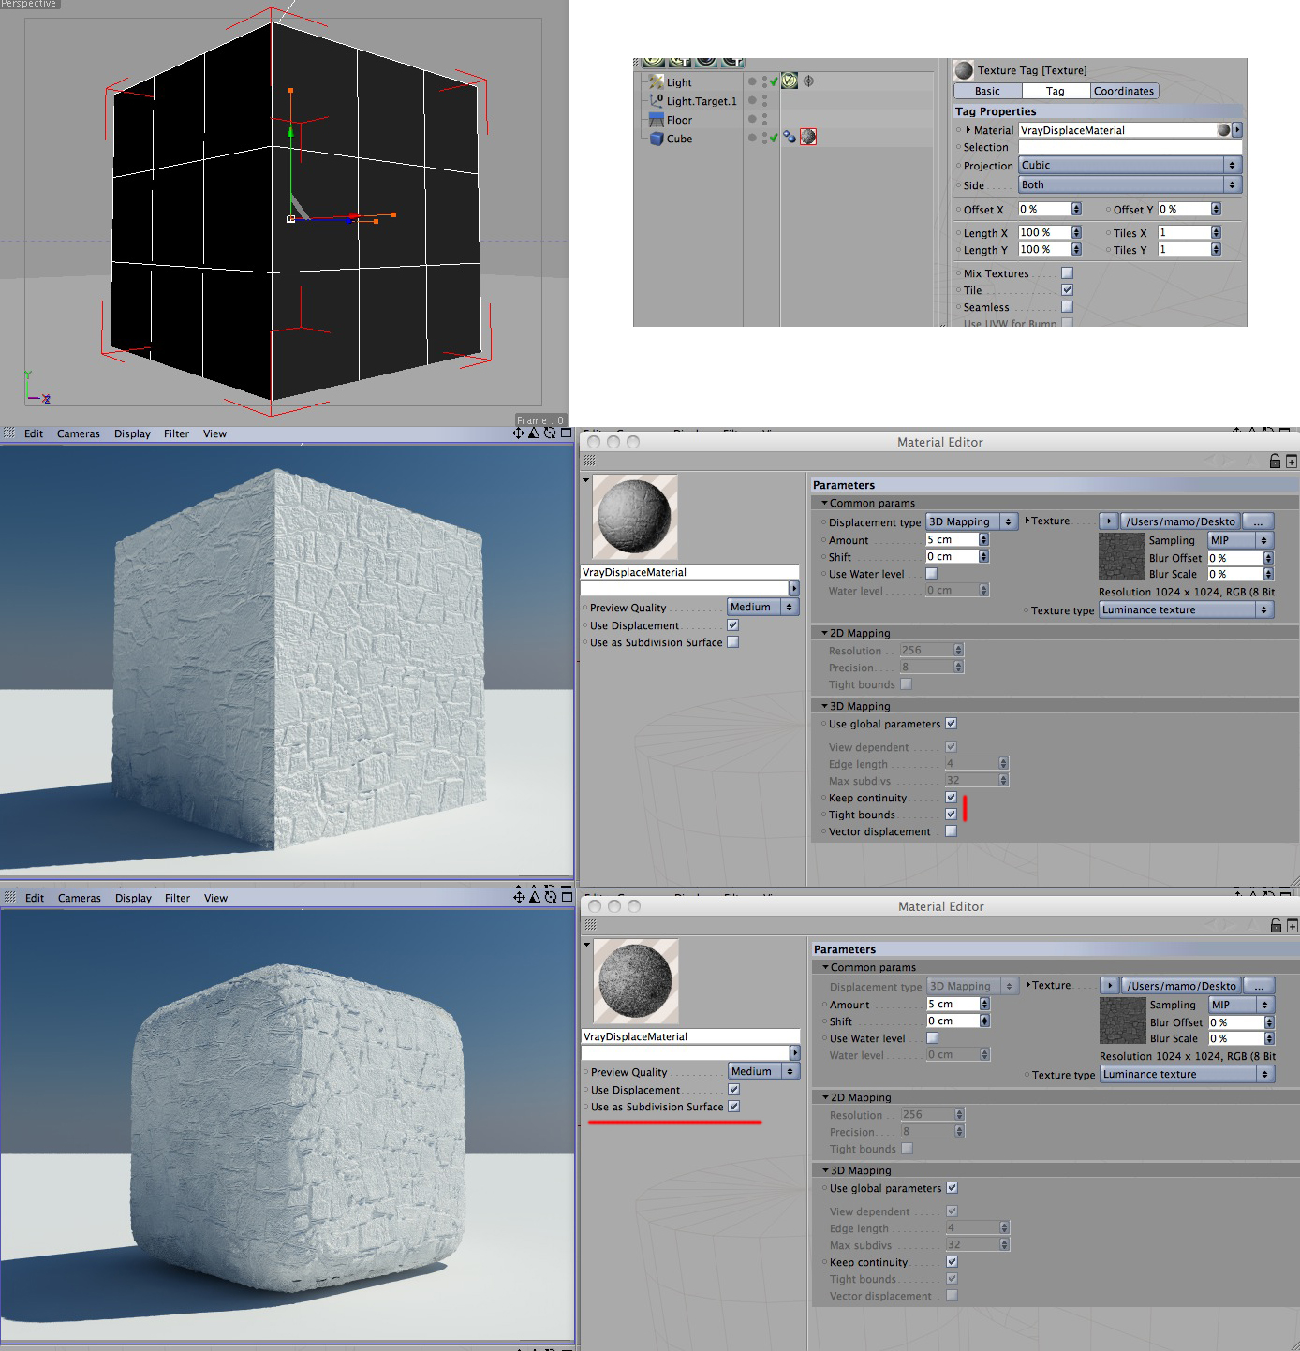Enable the Seamless checkbox
The width and height of the screenshot is (1300, 1351).
click(x=1067, y=307)
